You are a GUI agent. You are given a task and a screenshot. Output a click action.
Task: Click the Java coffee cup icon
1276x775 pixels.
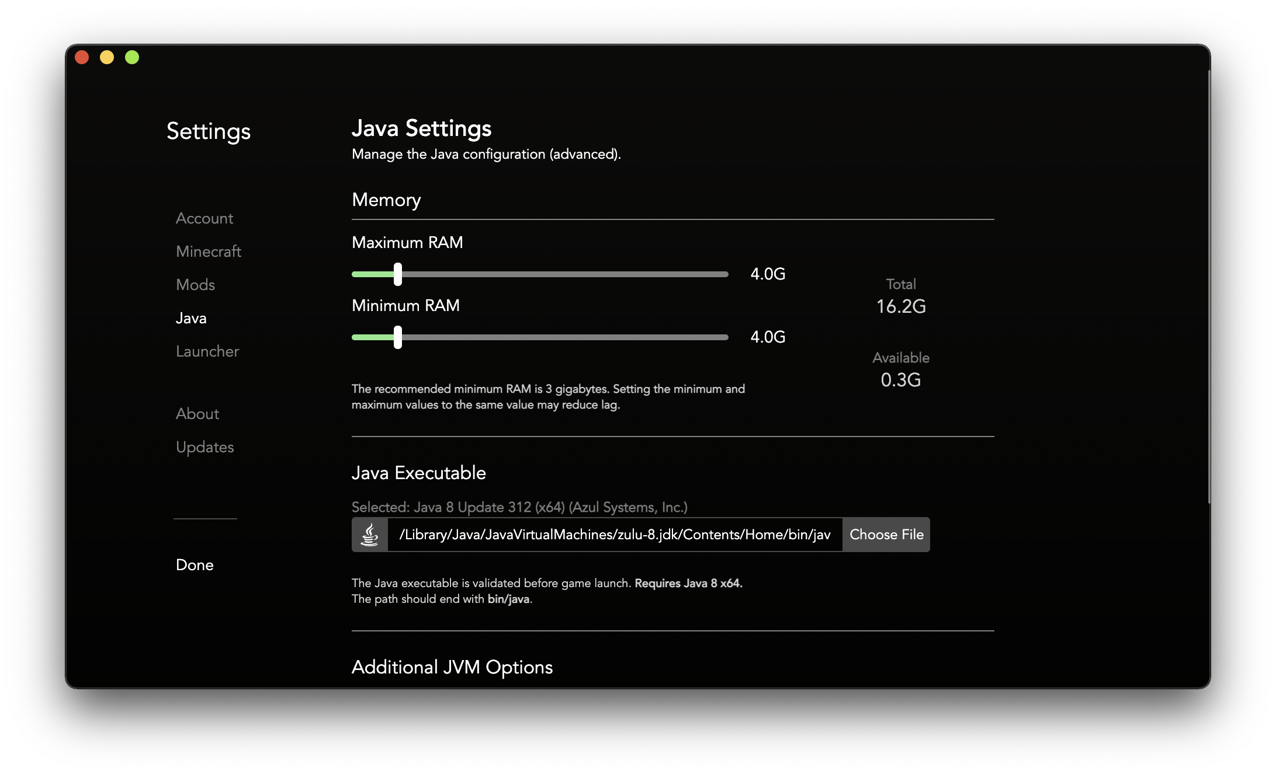coord(369,535)
